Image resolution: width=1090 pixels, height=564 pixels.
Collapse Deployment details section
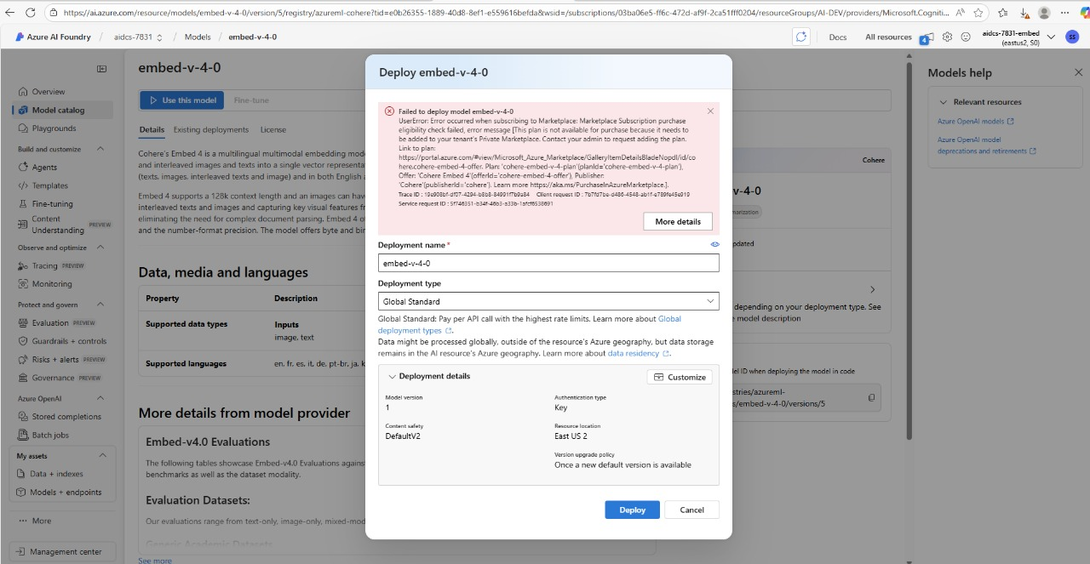point(392,376)
